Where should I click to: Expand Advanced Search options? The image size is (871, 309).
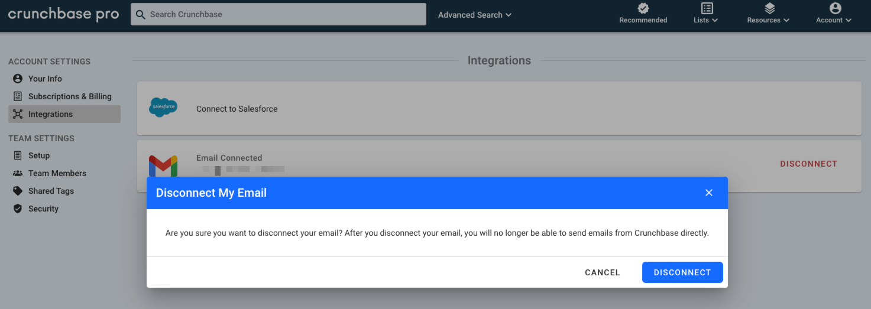[x=475, y=15]
